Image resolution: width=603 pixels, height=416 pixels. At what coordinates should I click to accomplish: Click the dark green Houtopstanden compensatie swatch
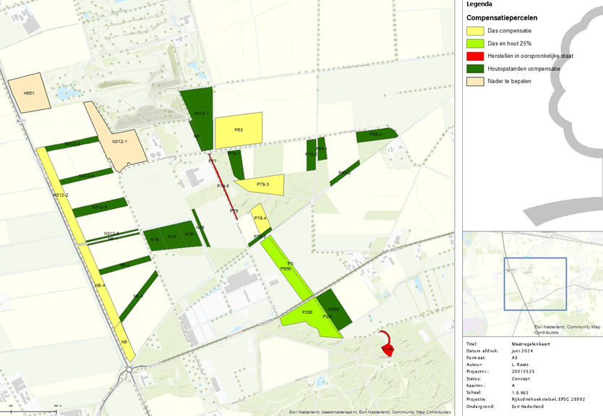point(475,69)
